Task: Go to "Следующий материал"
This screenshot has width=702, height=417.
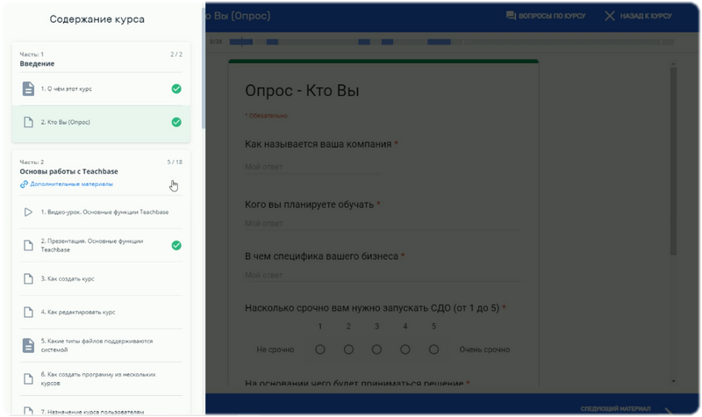Action: [615, 408]
